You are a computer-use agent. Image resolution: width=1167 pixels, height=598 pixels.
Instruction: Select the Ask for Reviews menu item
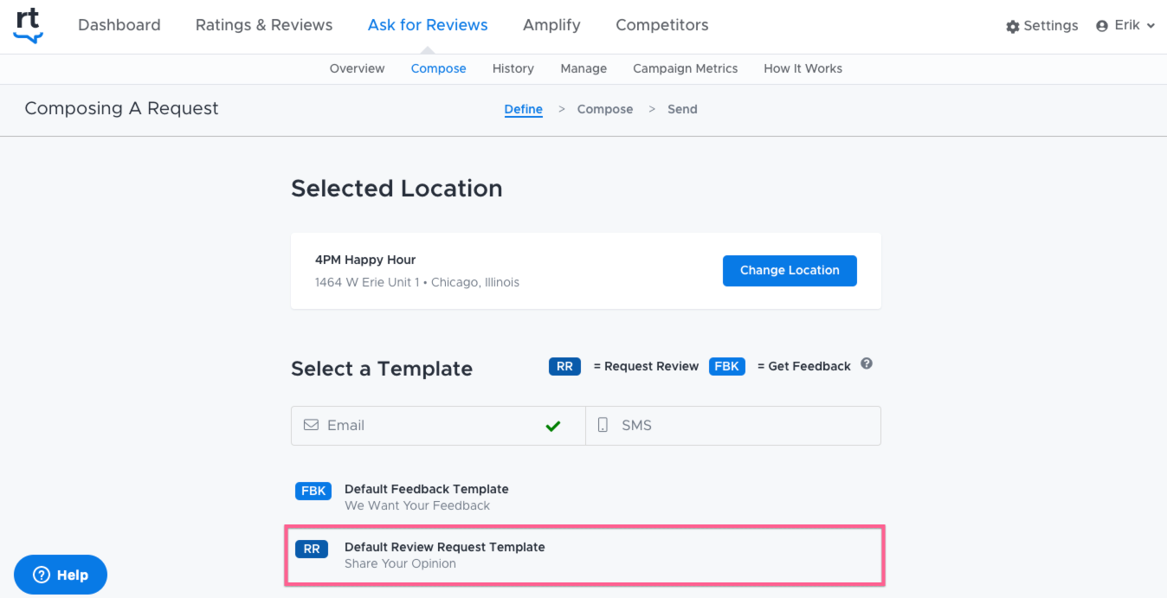pyautogui.click(x=428, y=25)
